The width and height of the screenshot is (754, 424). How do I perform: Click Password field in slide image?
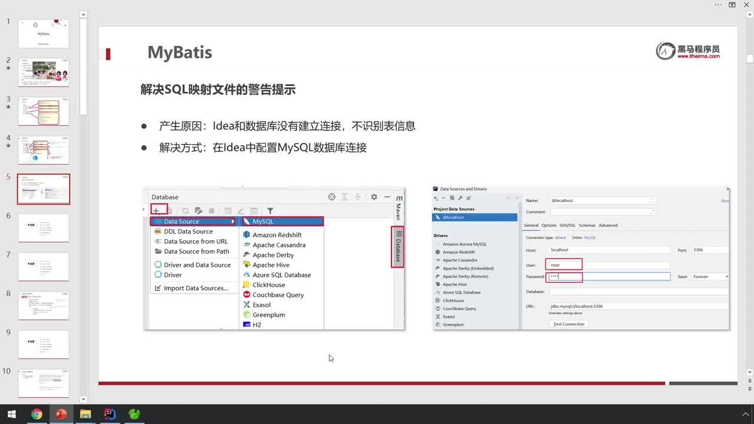pos(609,276)
